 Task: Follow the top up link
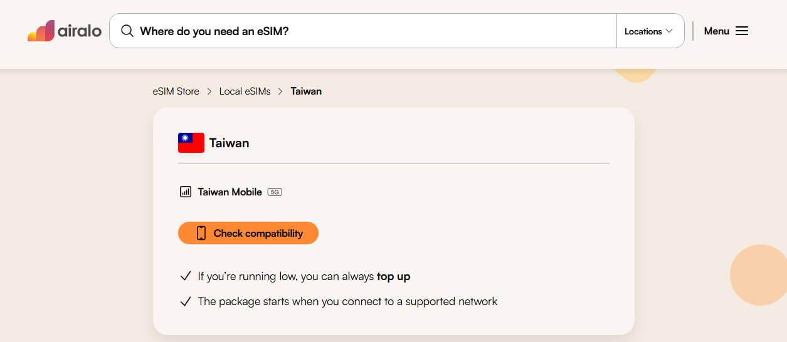coord(393,276)
